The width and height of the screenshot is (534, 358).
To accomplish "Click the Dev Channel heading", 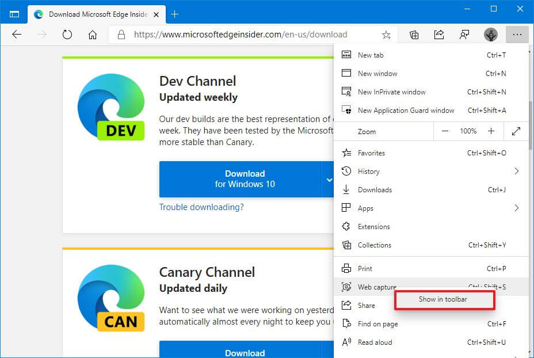I will pos(197,81).
